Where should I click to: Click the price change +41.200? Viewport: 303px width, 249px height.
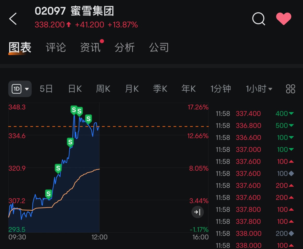point(89,25)
